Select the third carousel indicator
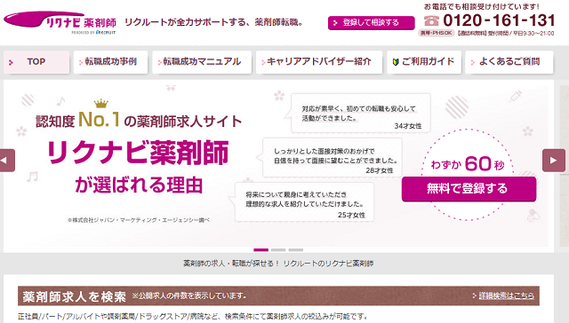Screen dimensions: 569x323 296,250
